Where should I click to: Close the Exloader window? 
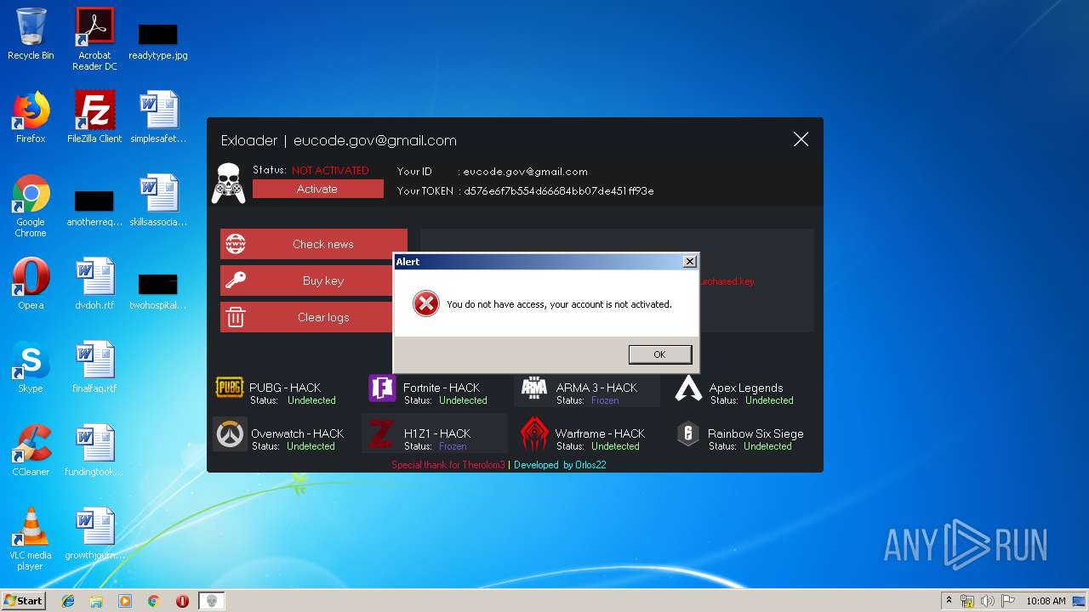[x=801, y=139]
